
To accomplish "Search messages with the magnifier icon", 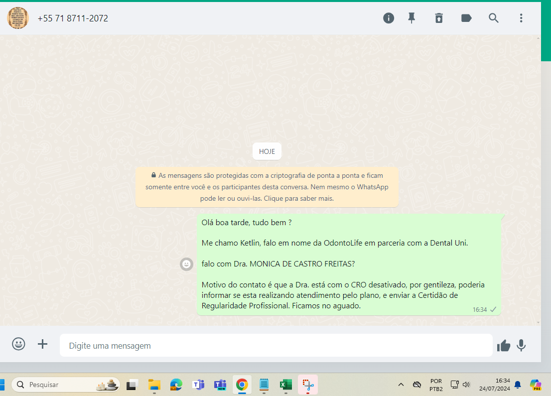I will (x=494, y=18).
